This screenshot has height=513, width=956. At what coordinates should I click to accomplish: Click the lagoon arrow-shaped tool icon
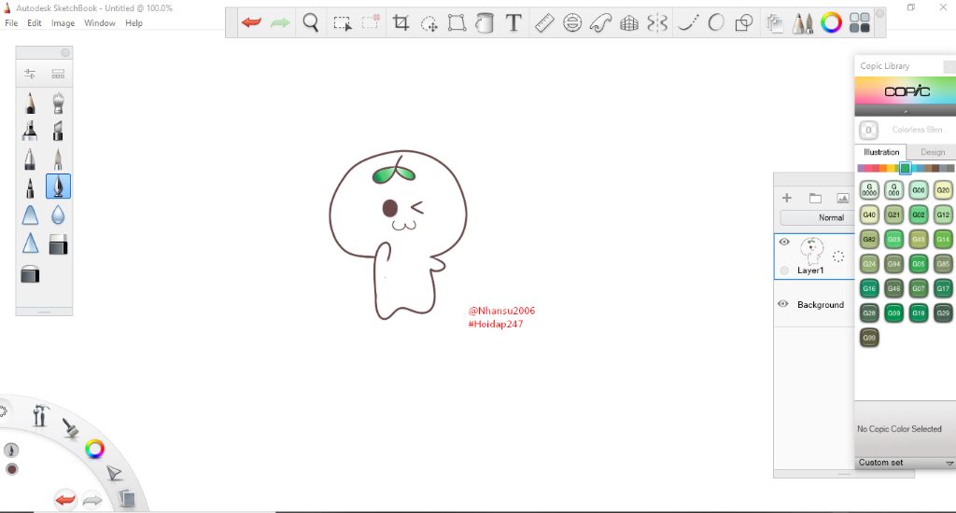pyautogui.click(x=114, y=473)
